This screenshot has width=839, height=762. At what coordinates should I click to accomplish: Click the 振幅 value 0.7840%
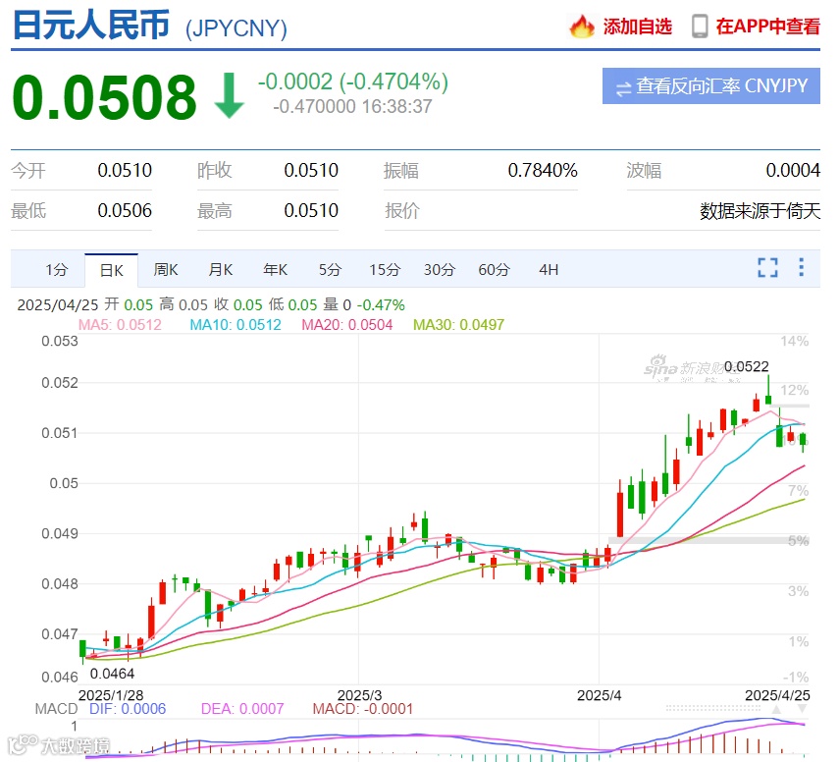point(543,170)
